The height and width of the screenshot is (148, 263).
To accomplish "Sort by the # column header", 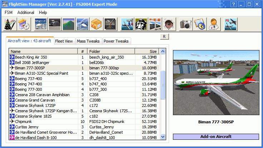I will (x=83, y=51).
